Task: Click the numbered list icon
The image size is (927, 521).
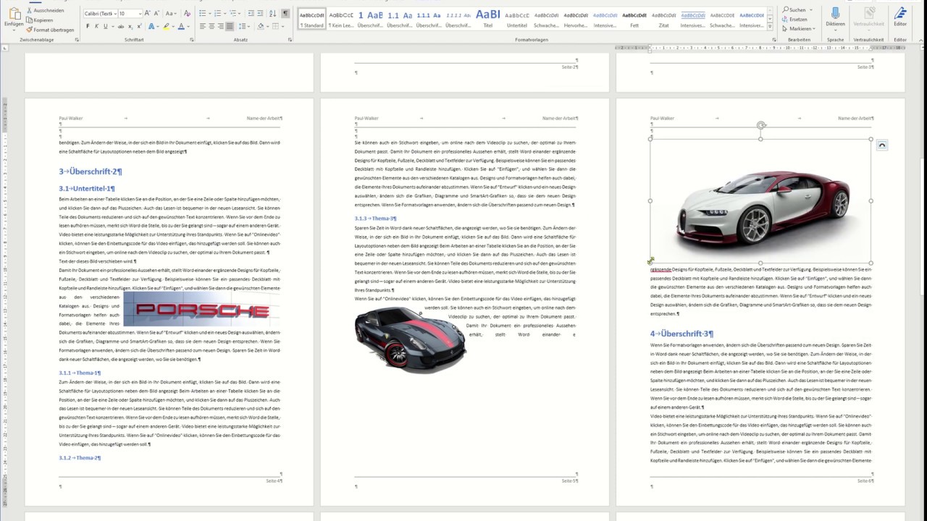Action: pyautogui.click(x=217, y=13)
